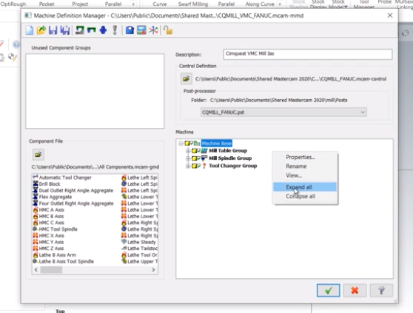Click the green bracket machine parameters icon

(91, 30)
